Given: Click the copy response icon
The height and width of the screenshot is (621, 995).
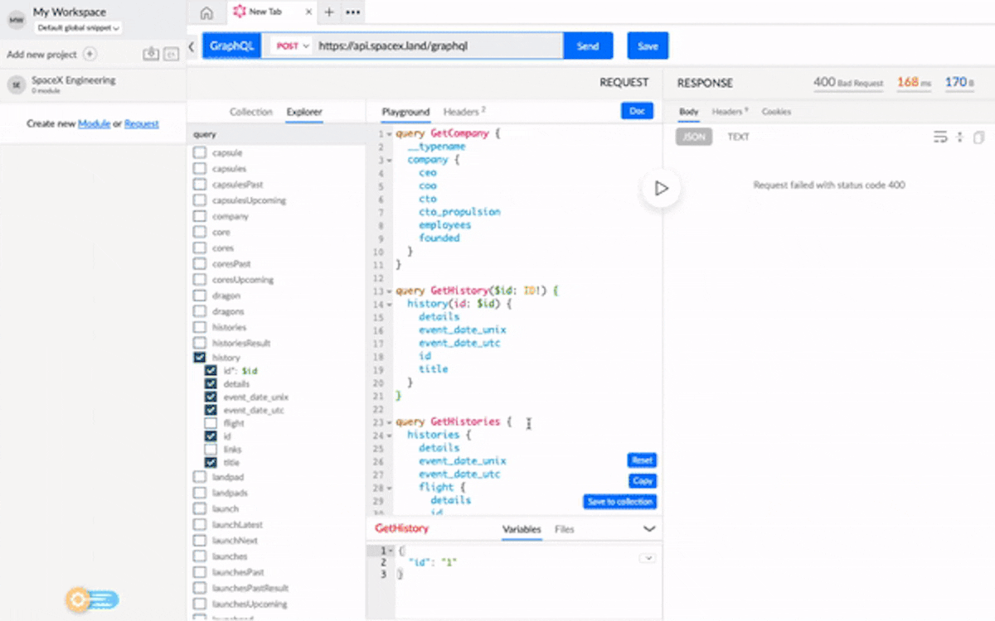Looking at the screenshot, I should (x=979, y=137).
